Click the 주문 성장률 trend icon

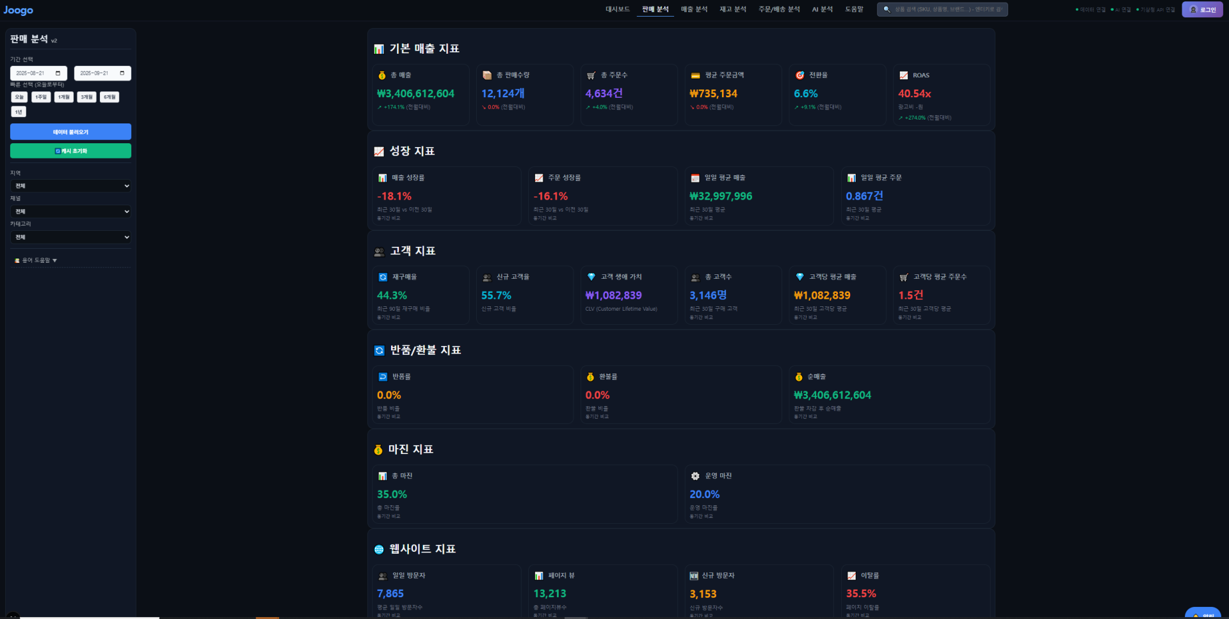pos(539,178)
